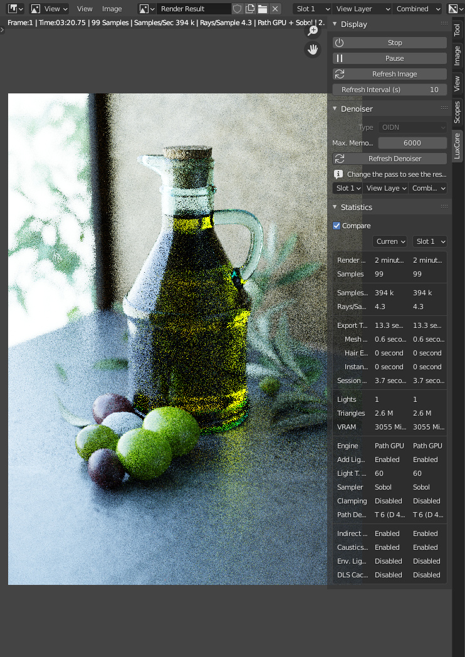Pause the render
The width and height of the screenshot is (465, 657).
point(390,58)
